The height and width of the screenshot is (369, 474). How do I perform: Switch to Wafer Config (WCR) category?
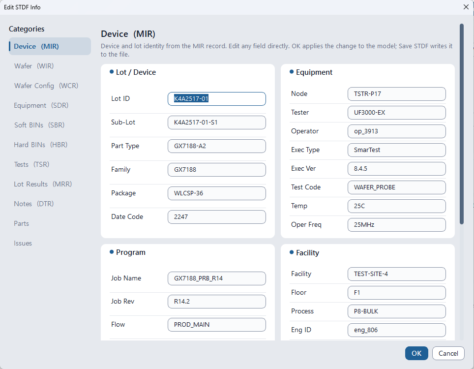50,86
